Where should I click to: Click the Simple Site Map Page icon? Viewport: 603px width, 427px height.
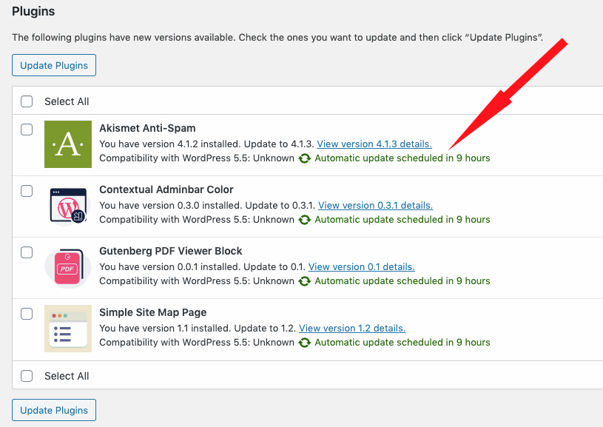68,329
